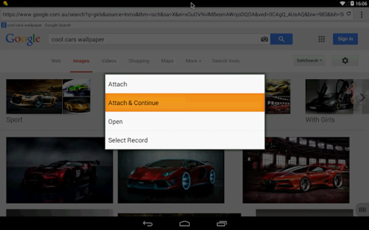Open the Maps tab
The width and height of the screenshot is (369, 230).
[167, 61]
